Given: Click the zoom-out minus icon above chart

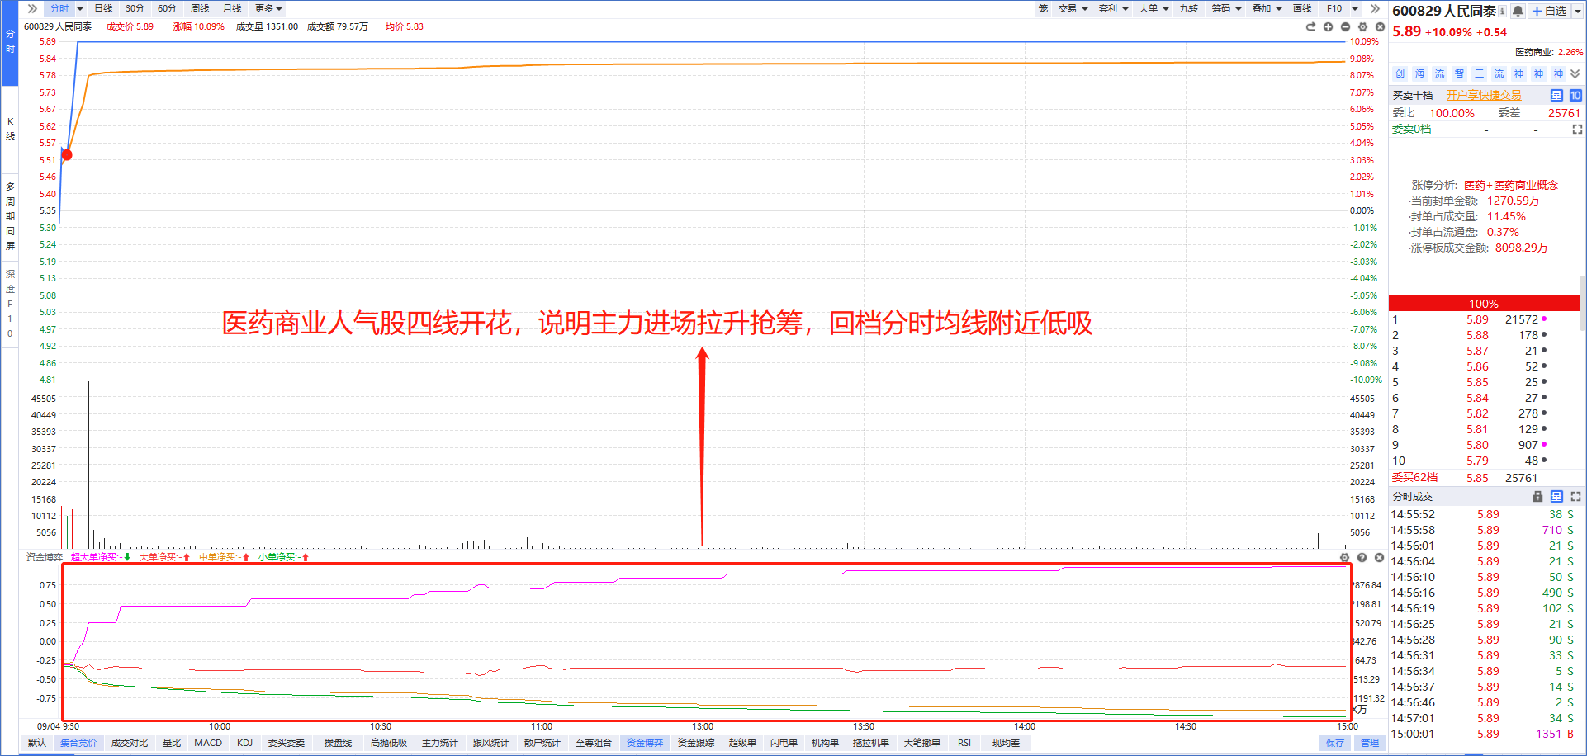Looking at the screenshot, I should pos(1345,27).
